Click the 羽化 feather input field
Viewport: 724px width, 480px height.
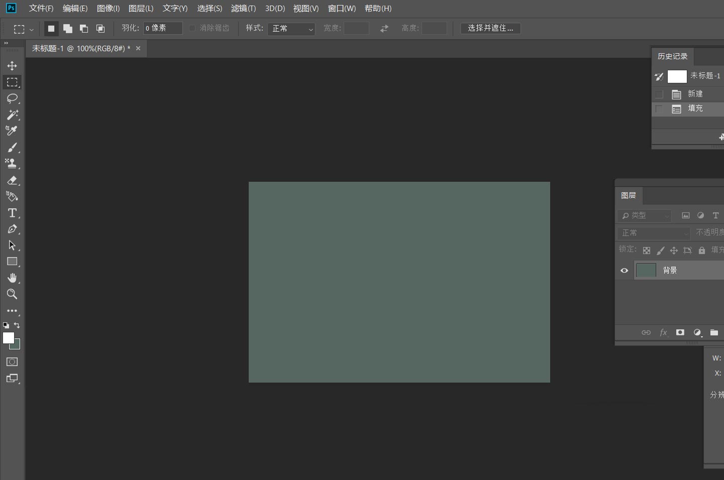pos(163,28)
